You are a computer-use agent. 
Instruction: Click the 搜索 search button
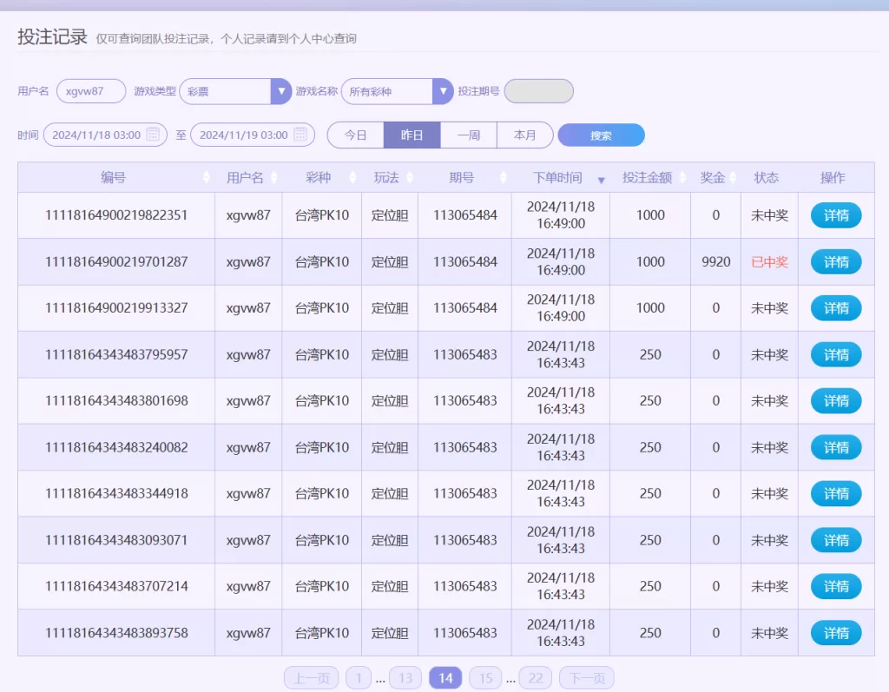click(601, 135)
